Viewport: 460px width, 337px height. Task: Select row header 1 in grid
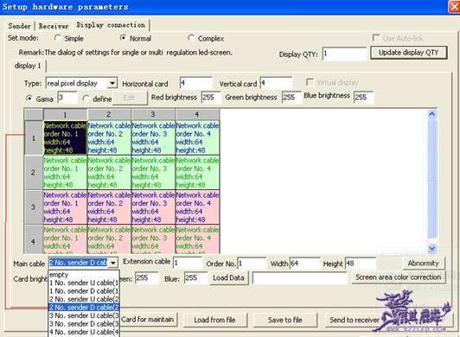[x=34, y=138]
